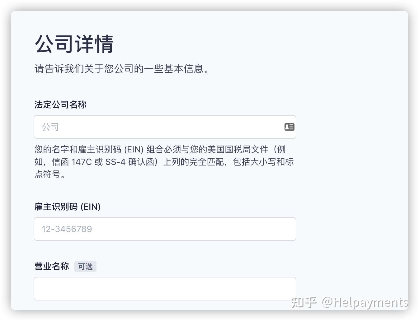Click the @Helpayments watermark text
Screen dimensions: 419x321
point(365,302)
